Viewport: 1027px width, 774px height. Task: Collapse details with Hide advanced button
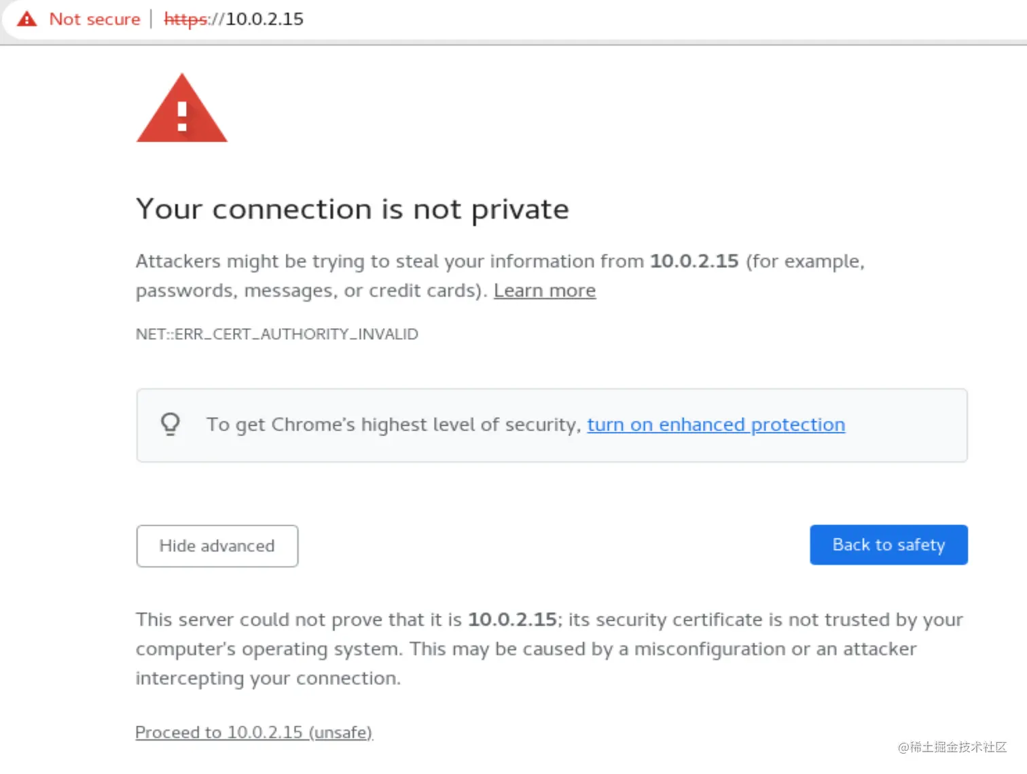point(217,546)
